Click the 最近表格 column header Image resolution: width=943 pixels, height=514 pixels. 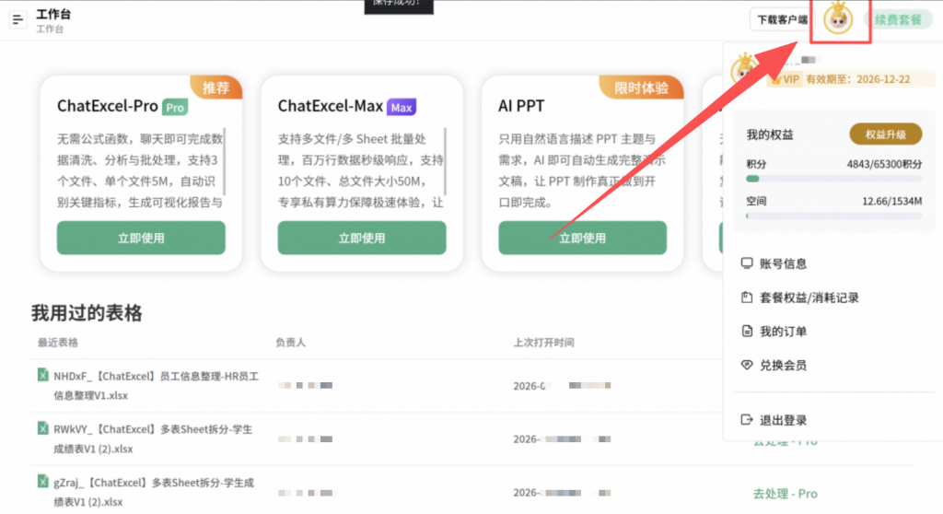pos(58,343)
